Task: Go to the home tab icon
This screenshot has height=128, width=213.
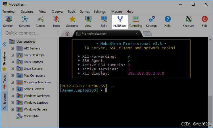Action: tap(67, 34)
